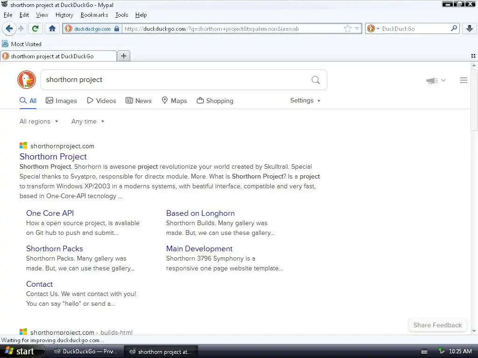Open the Edit menu
Screen dimensions: 478x358
click(24, 15)
